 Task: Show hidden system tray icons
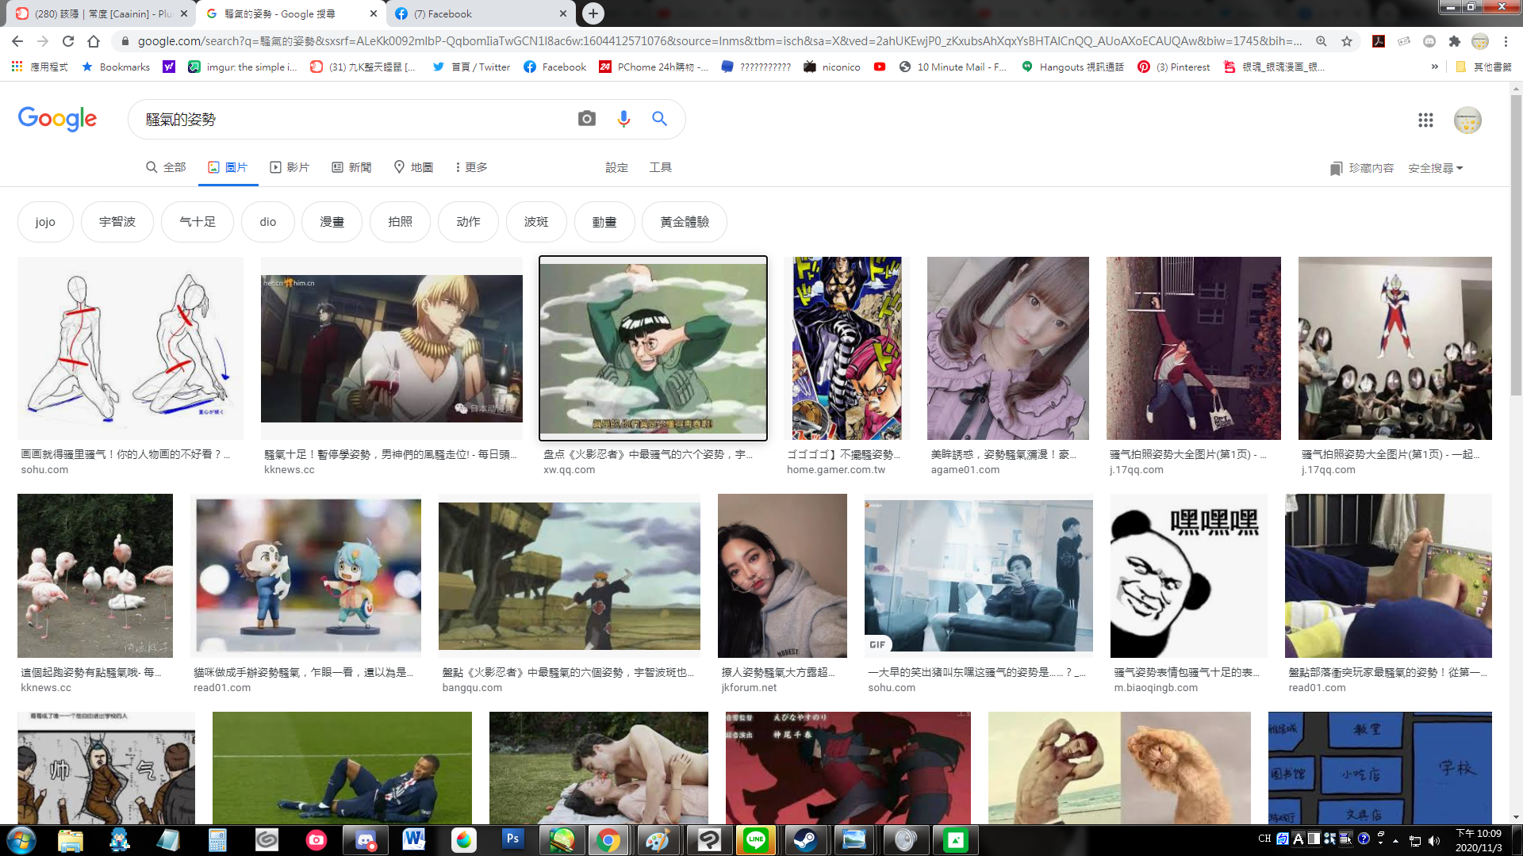[1395, 841]
